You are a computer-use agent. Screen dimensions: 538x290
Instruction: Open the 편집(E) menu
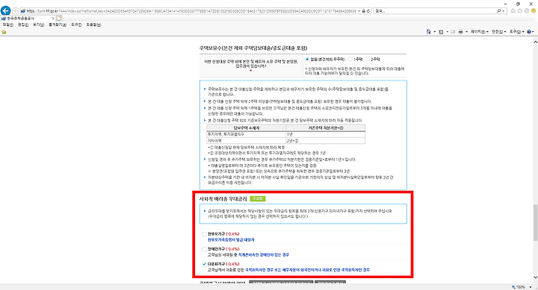tap(23, 25)
